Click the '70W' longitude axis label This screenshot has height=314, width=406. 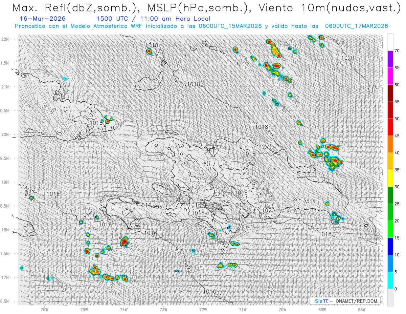click(x=282, y=309)
